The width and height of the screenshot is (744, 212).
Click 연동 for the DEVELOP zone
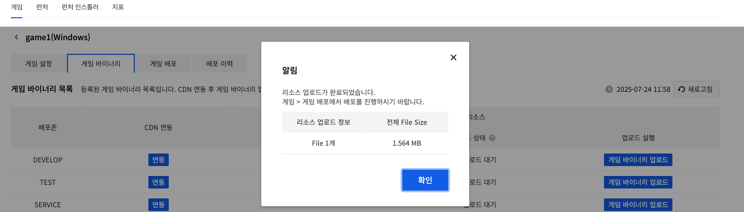[158, 160]
